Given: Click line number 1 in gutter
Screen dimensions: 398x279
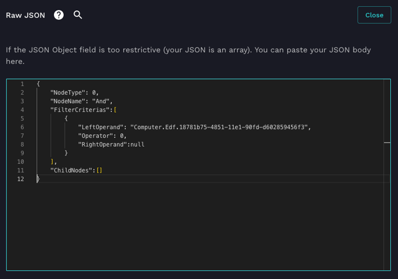Looking at the screenshot, I should tap(22, 84).
